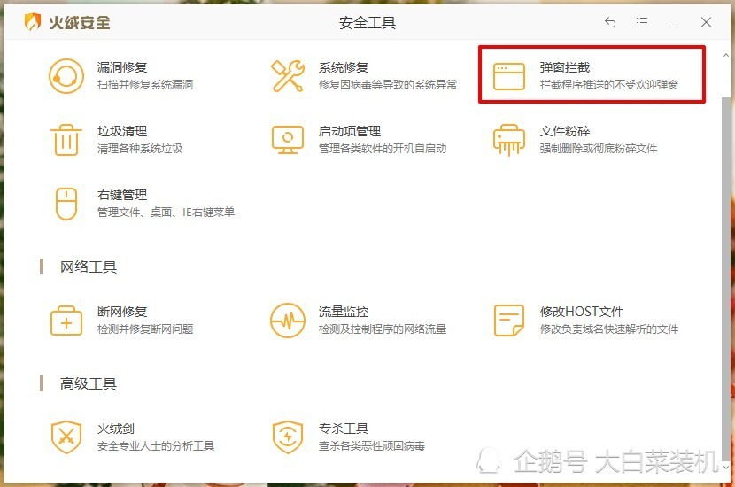Click the 网络工具 section heading
735x487 pixels.
tap(89, 267)
